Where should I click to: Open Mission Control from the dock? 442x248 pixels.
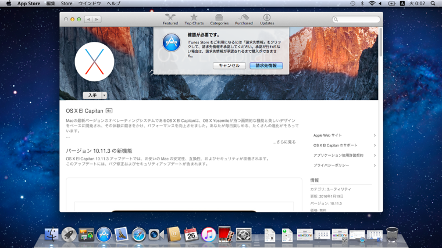click(x=87, y=235)
